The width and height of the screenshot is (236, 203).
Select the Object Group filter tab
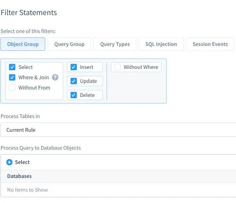click(23, 44)
